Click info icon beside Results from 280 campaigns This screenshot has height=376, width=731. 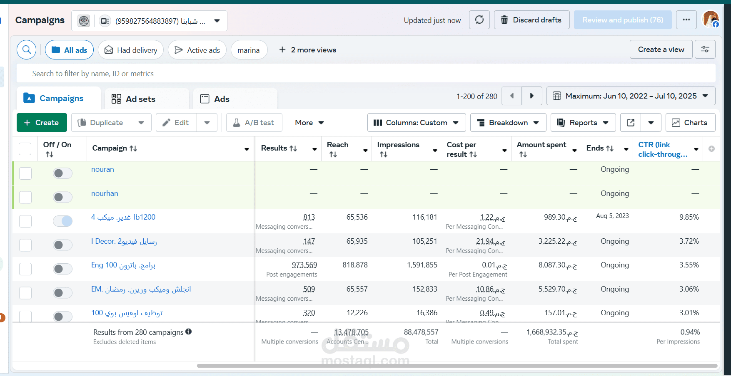pyautogui.click(x=189, y=331)
